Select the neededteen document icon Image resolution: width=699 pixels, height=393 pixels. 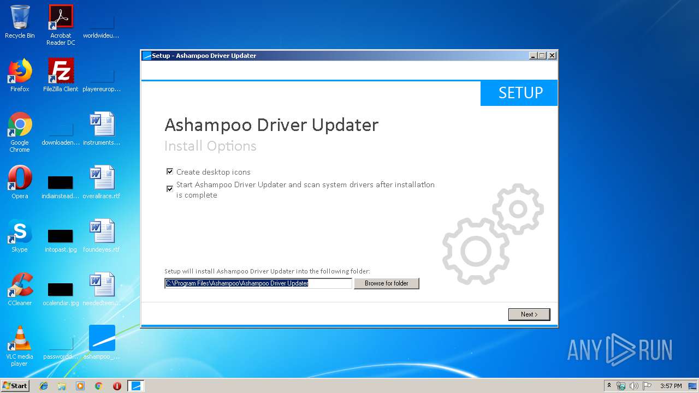102,289
